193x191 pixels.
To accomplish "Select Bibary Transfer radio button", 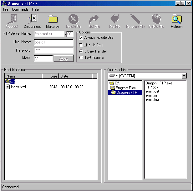I will point(81,51).
